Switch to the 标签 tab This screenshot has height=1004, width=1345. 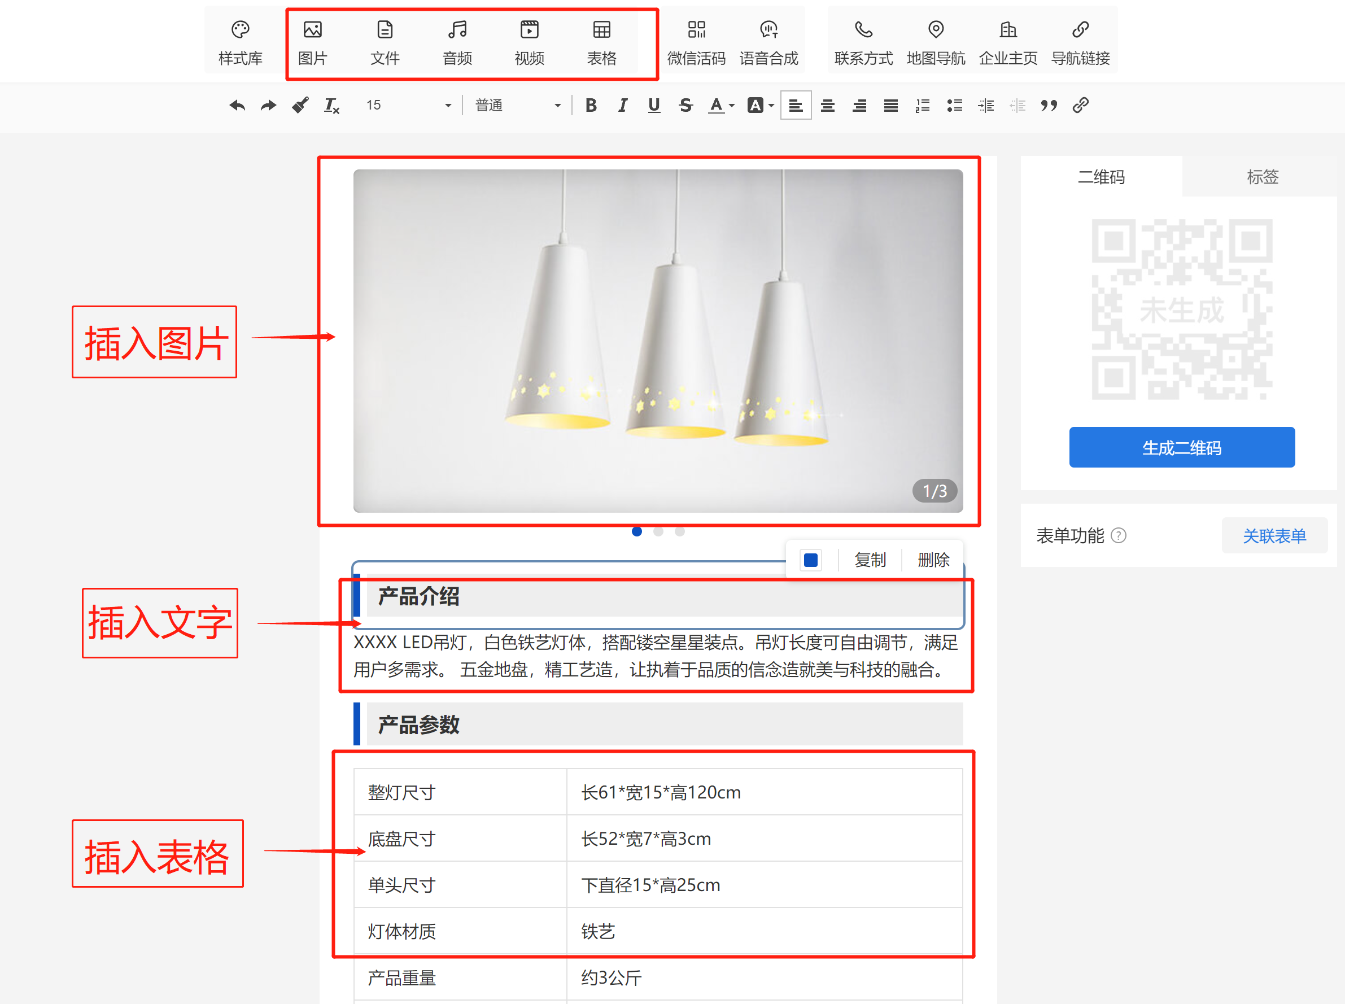point(1262,177)
